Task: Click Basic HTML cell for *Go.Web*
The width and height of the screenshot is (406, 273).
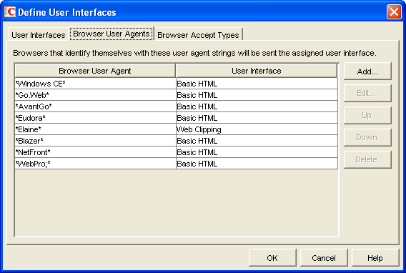Action: click(257, 95)
